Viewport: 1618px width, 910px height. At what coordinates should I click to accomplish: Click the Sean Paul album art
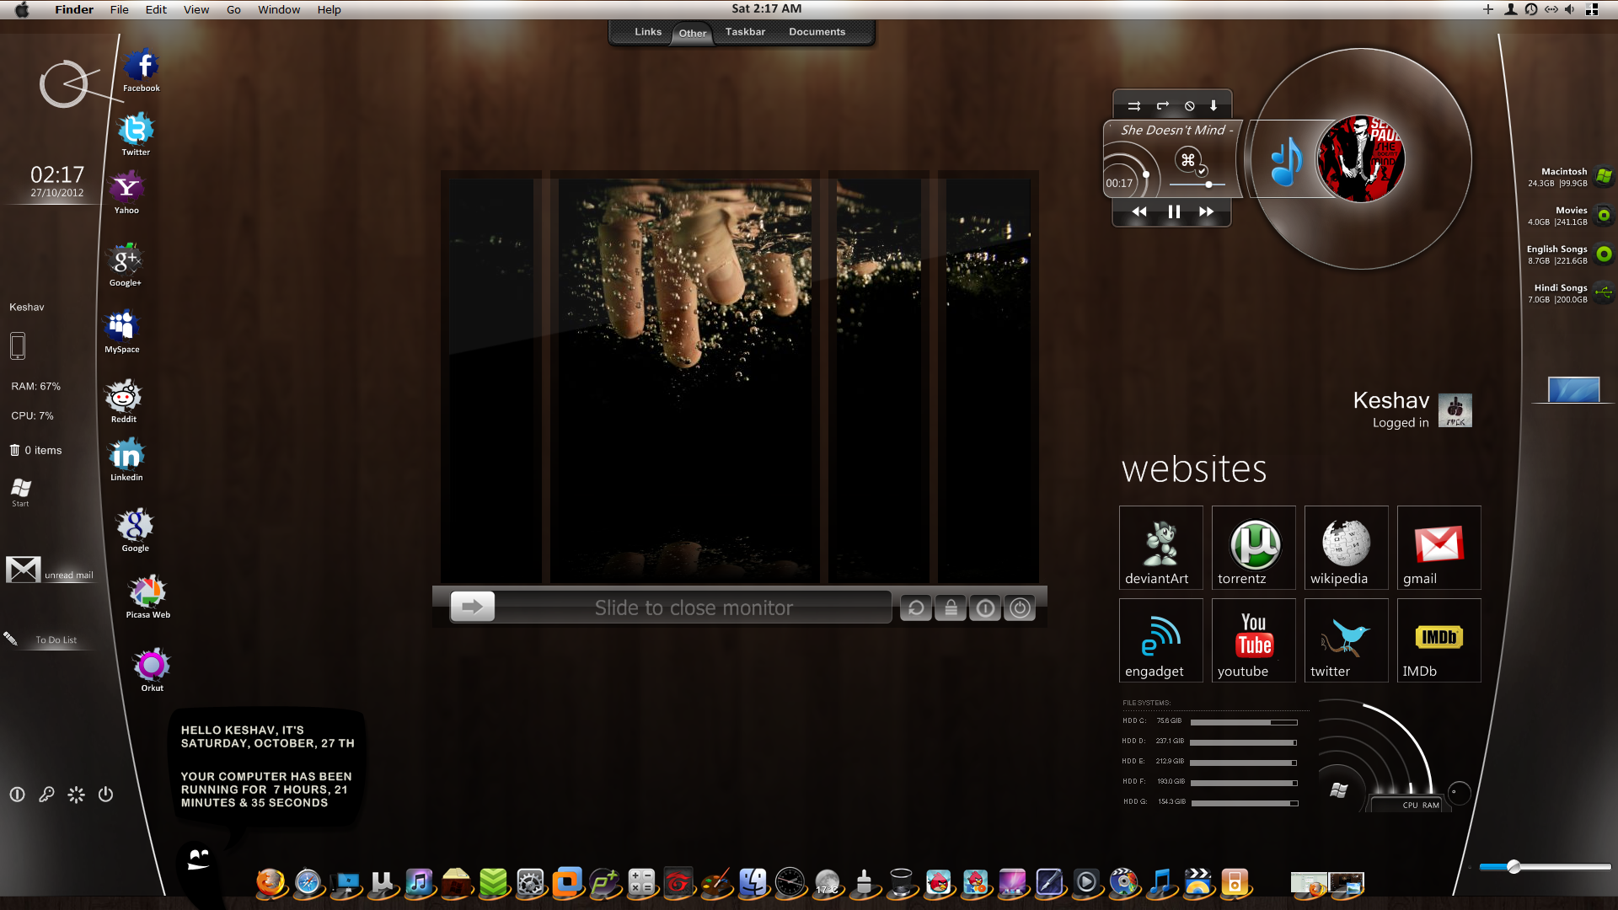(x=1360, y=159)
